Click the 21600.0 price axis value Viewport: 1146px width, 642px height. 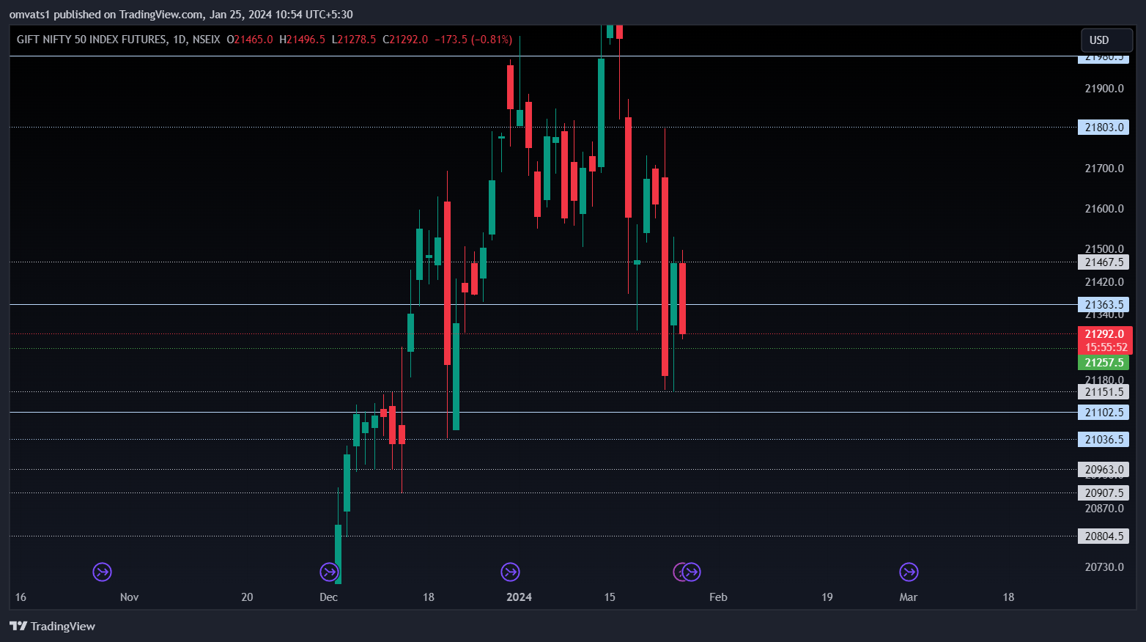coord(1104,209)
